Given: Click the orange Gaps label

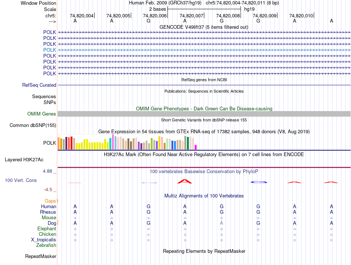Looking at the screenshot, I should pos(50,201).
